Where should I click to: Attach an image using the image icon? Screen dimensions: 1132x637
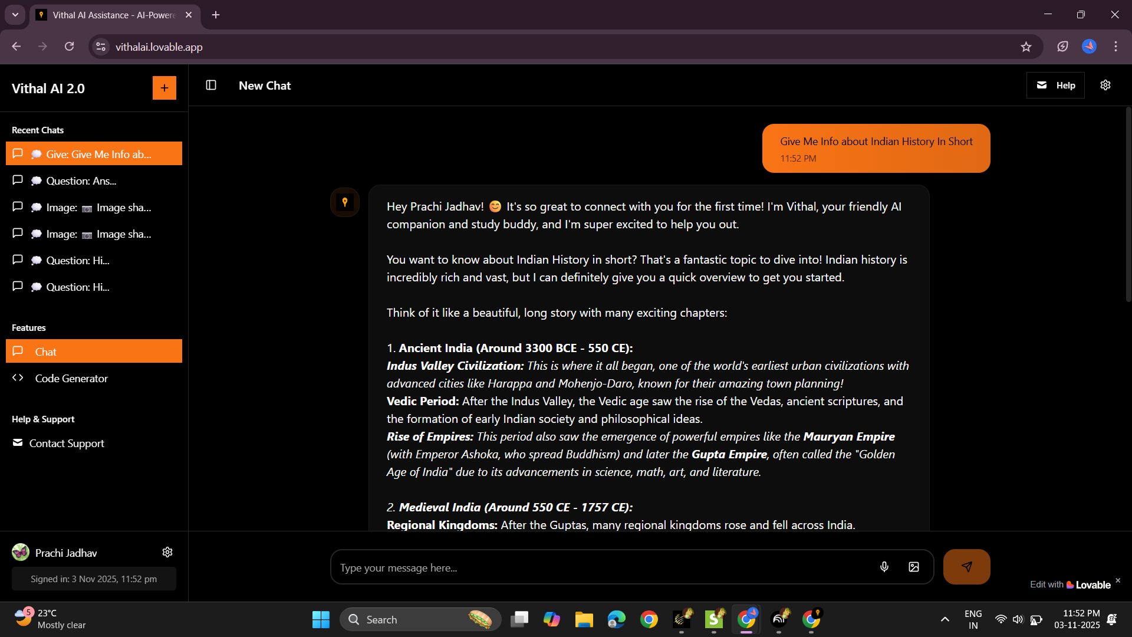click(x=913, y=567)
